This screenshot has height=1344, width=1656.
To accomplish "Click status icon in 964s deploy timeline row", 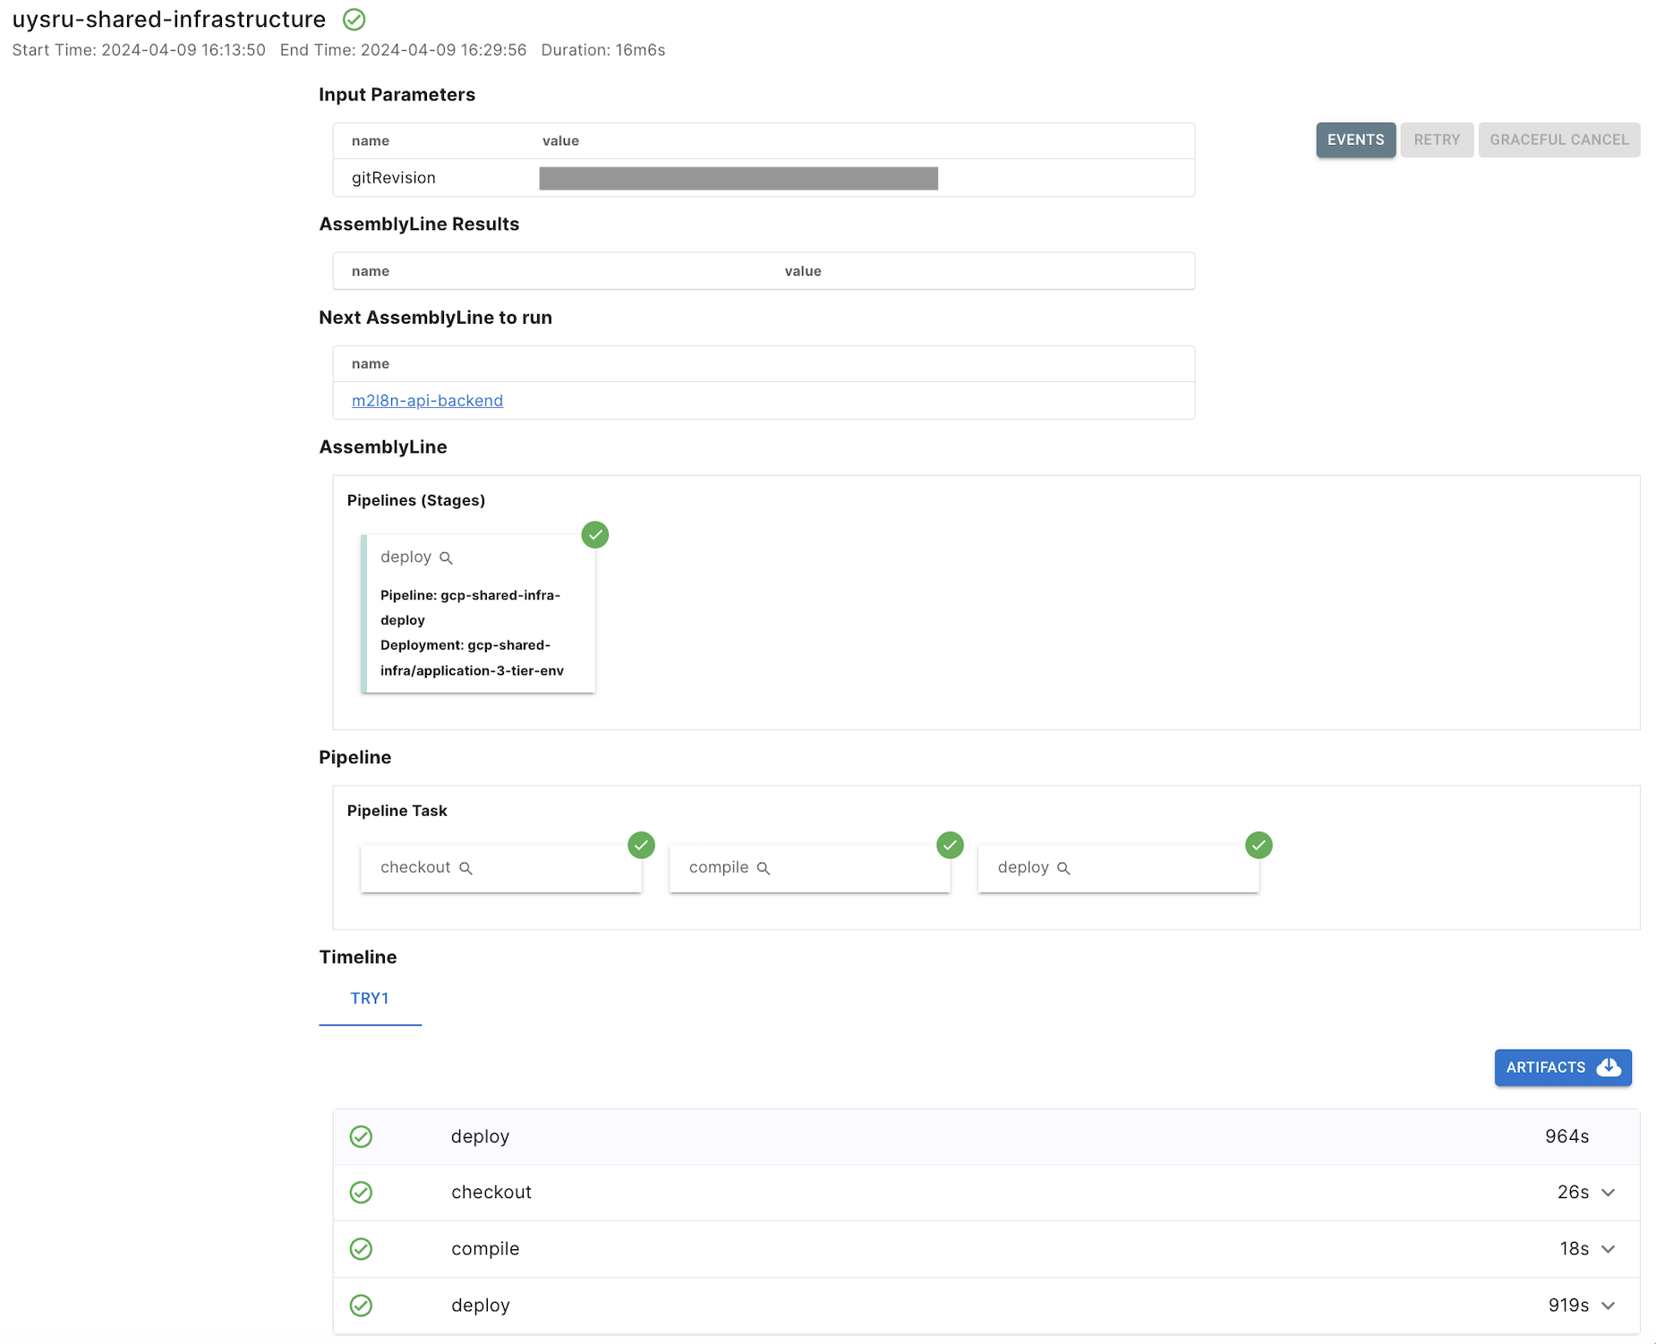I will pos(361,1136).
